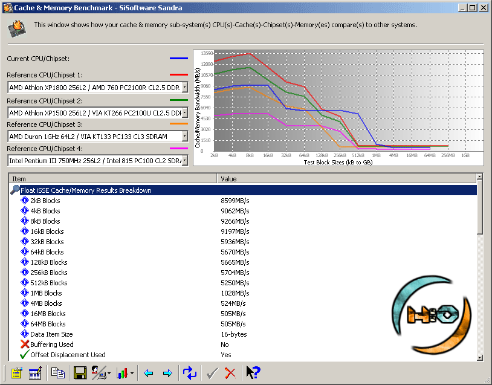Go back with the left arrow icon

tap(148, 373)
